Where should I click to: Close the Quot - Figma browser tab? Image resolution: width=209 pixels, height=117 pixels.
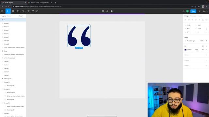click(25, 3)
